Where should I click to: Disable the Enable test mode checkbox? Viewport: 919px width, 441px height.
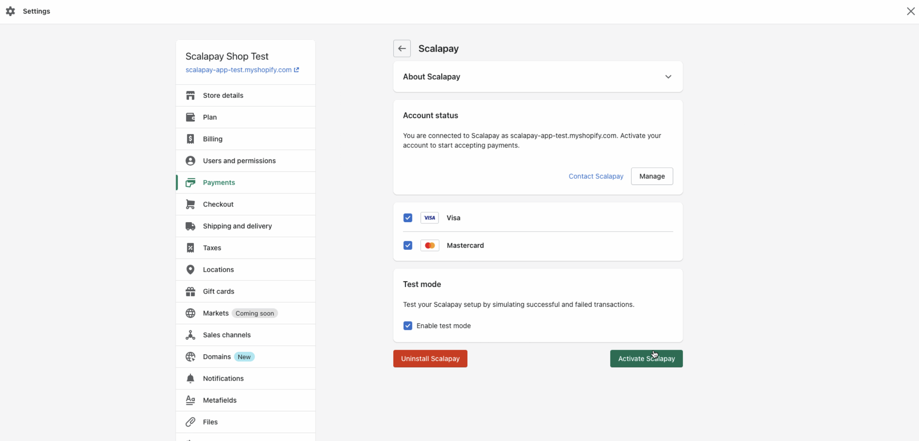click(x=407, y=326)
